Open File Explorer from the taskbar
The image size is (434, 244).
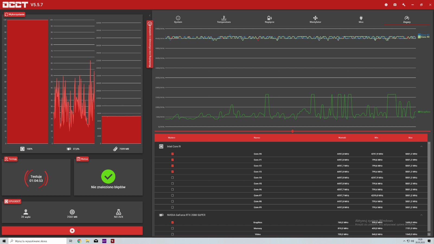(87, 241)
